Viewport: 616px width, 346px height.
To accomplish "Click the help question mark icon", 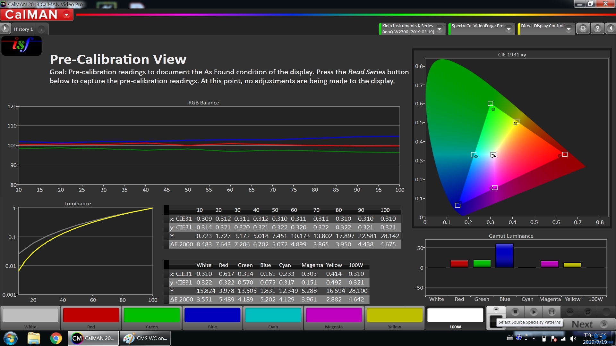I will coord(597,29).
